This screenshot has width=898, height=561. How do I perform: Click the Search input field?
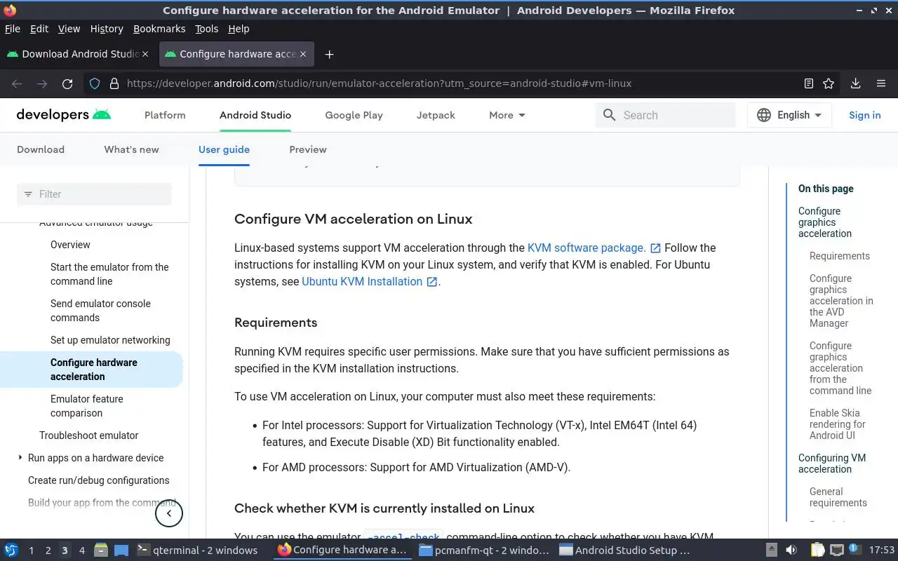(665, 115)
